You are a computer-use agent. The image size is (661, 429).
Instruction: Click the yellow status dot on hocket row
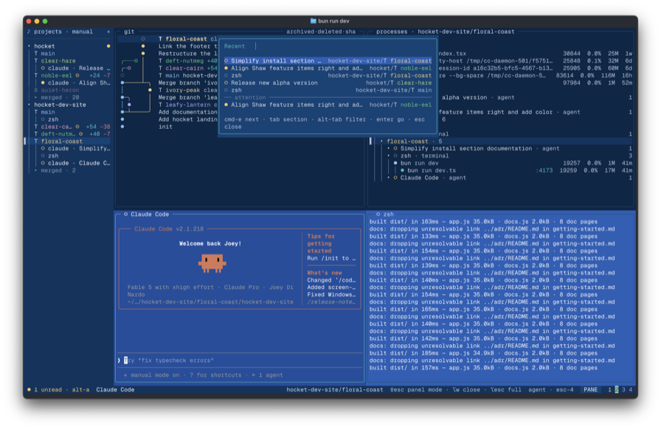[x=108, y=46]
